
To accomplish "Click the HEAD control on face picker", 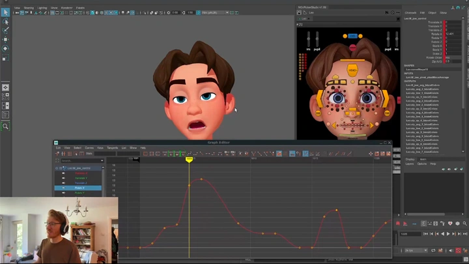I will pos(352,70).
